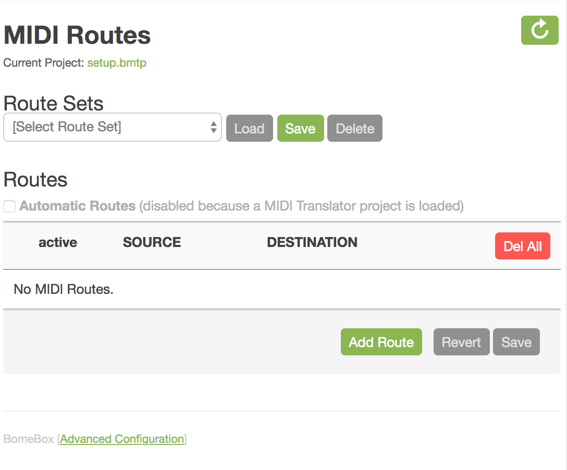The width and height of the screenshot is (567, 470).
Task: Click the active column header
Action: click(x=58, y=242)
